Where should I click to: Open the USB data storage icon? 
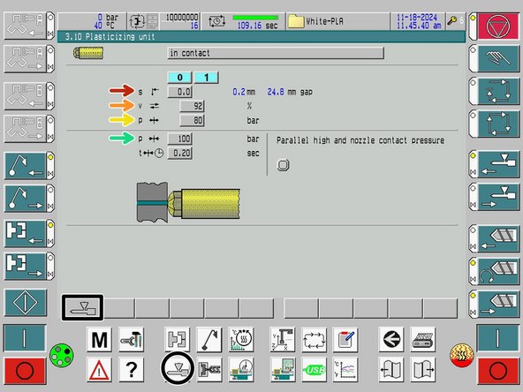[x=314, y=370]
